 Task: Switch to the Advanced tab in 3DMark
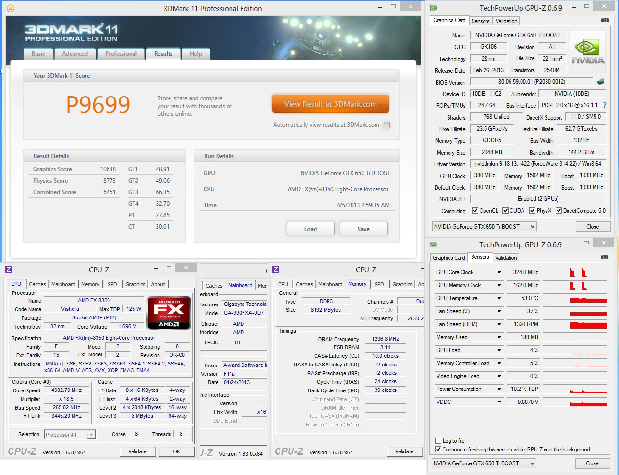coord(75,54)
